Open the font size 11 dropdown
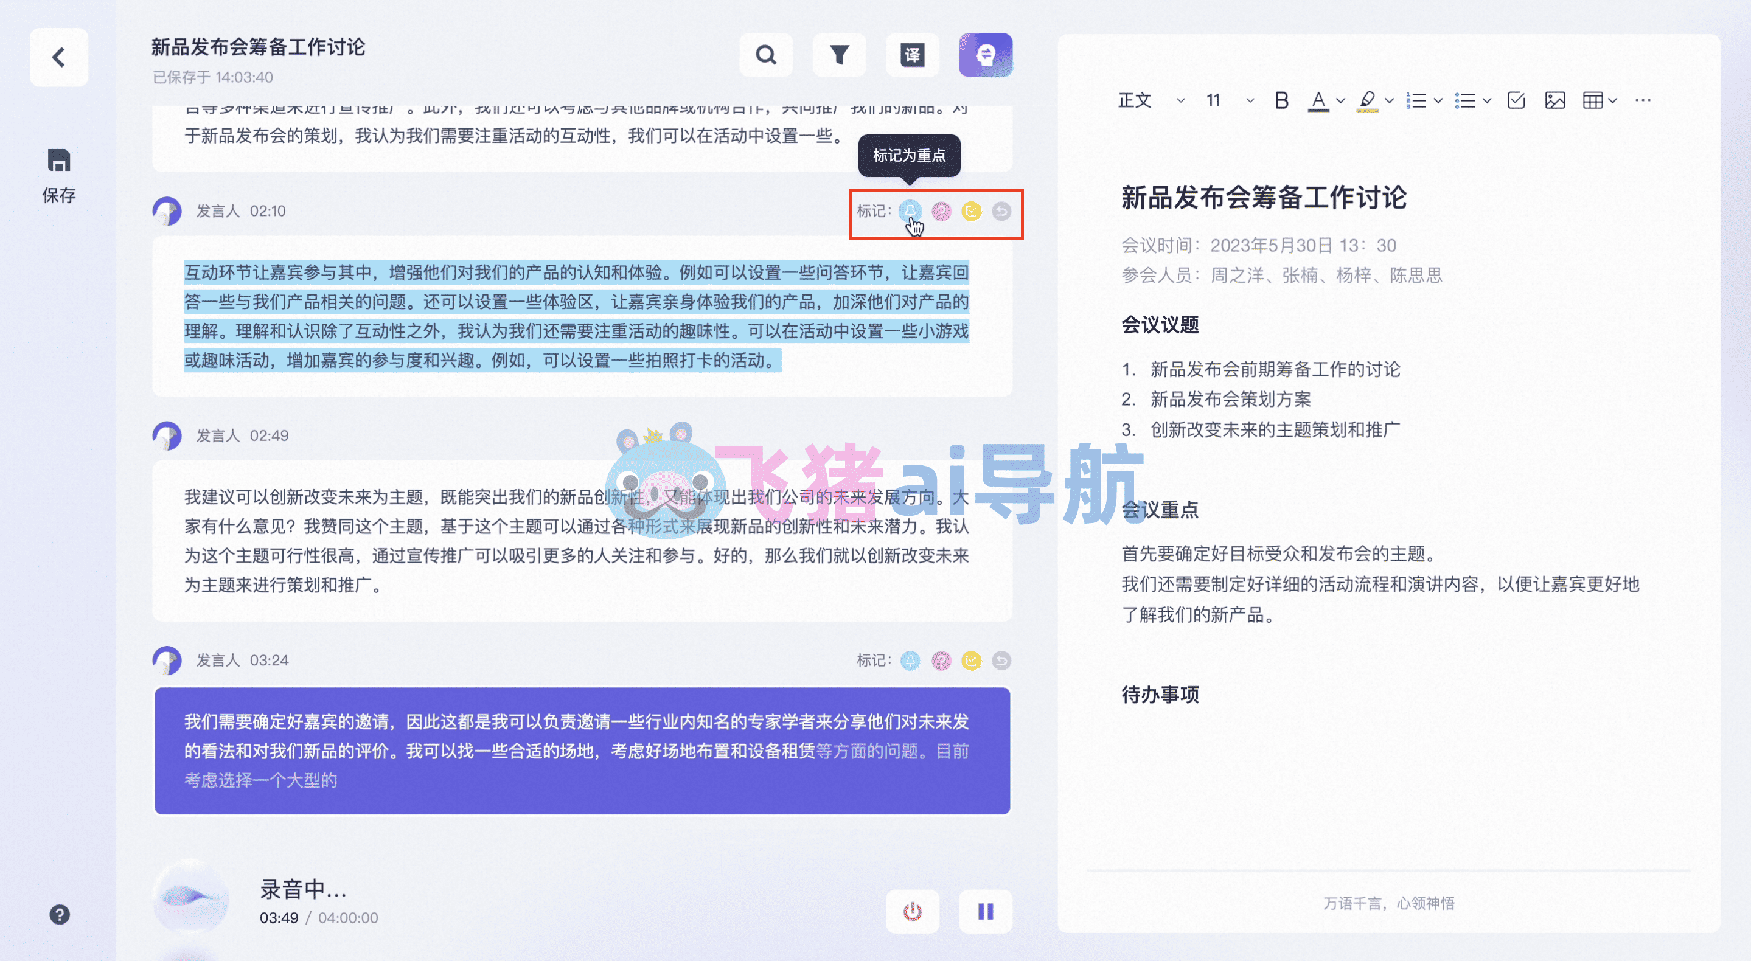Screen dimensions: 1751x961 click(x=1230, y=100)
